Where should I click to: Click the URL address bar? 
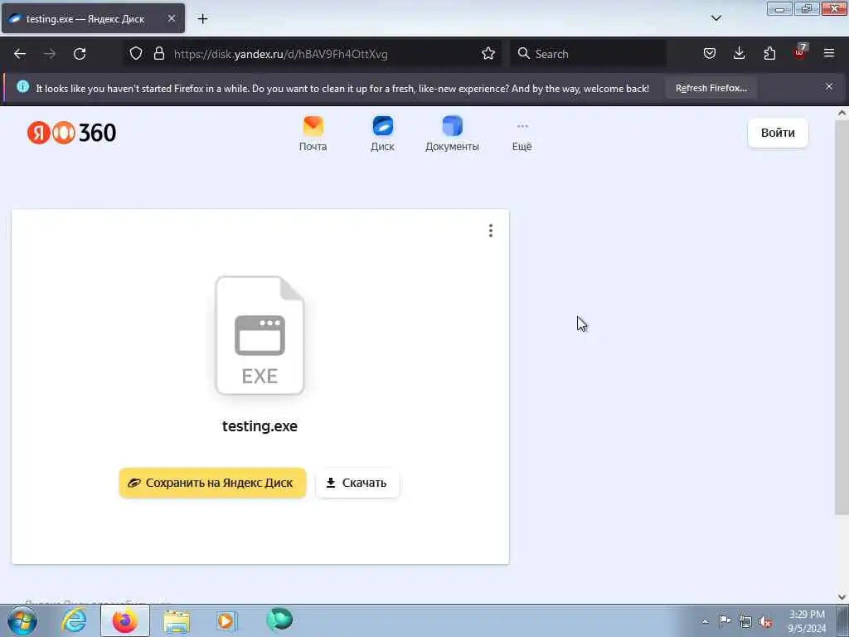[312, 54]
